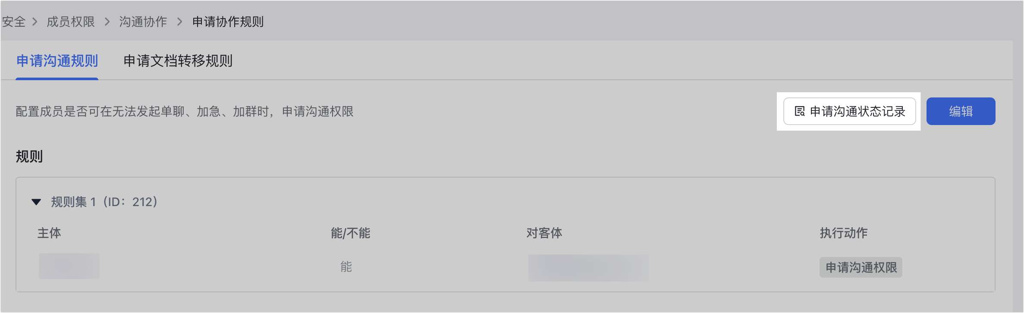Collapse 规则集 1 with the triangle arrow

coord(36,202)
